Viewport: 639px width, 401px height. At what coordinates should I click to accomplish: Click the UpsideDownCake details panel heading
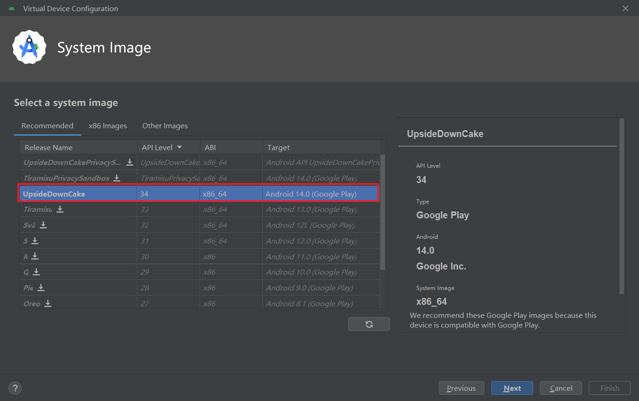click(445, 134)
